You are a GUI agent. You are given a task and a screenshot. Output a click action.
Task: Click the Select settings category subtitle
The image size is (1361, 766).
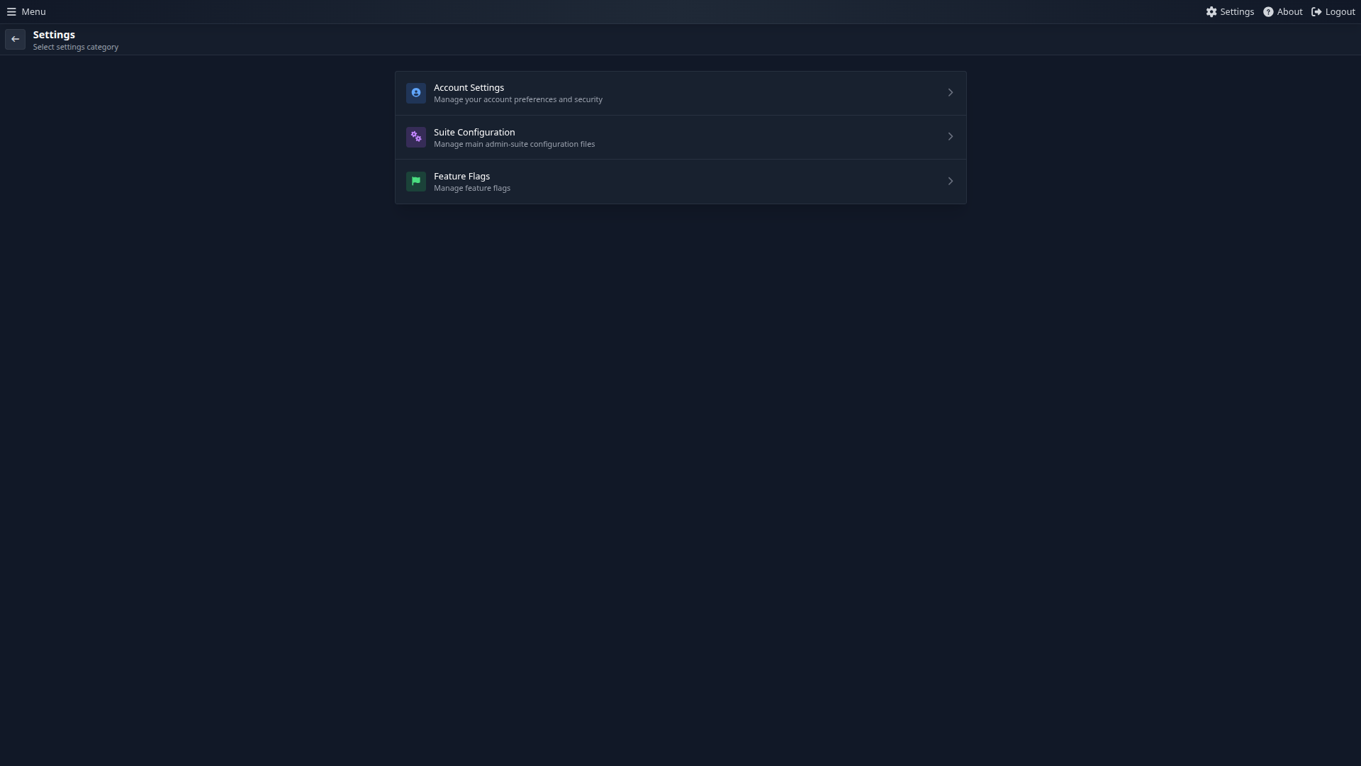tap(76, 48)
